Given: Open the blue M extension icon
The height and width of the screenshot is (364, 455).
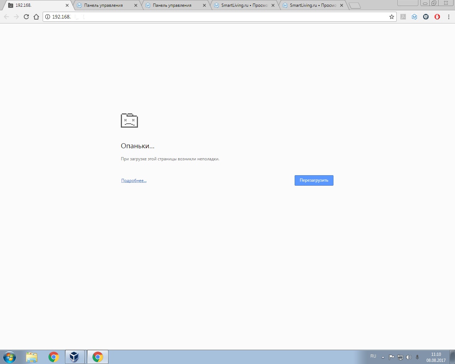Looking at the screenshot, I should click(x=414, y=17).
